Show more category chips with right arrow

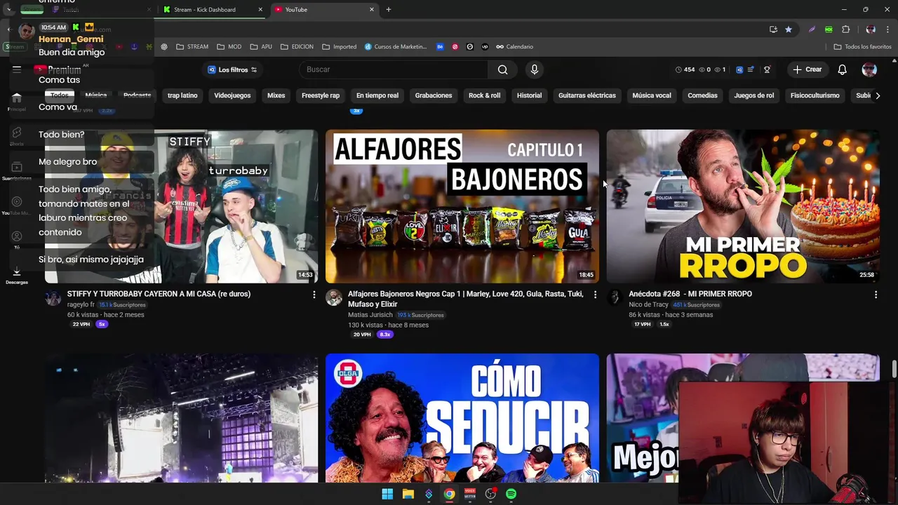(x=877, y=95)
